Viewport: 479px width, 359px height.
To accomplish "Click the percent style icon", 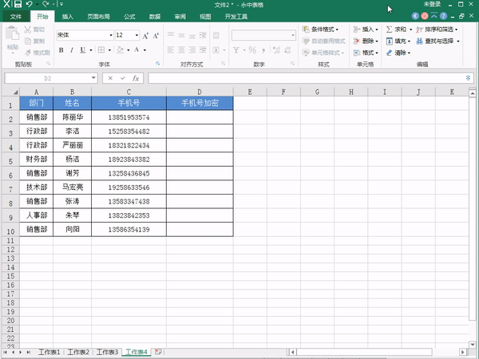I will pyautogui.click(x=252, y=49).
